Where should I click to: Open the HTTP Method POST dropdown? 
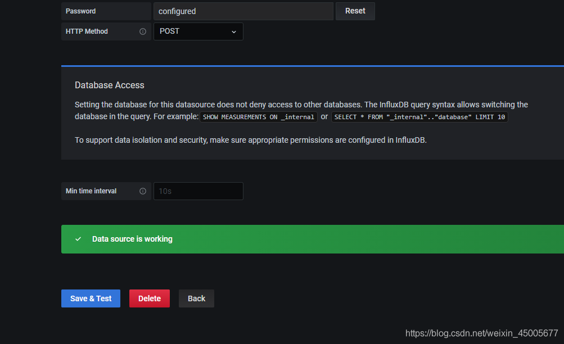198,31
